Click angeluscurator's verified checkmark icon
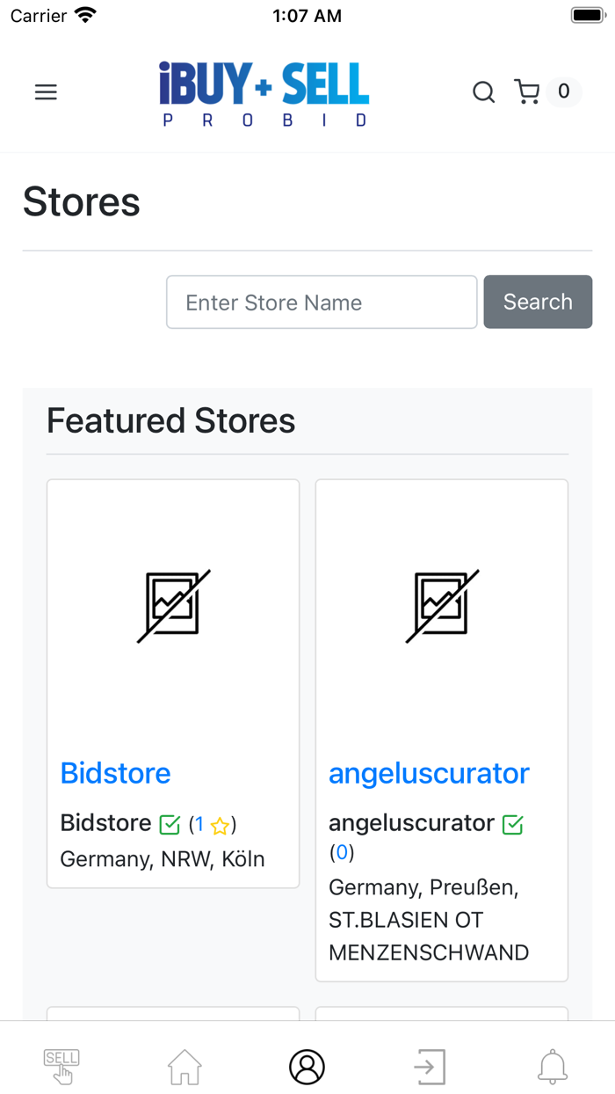The image size is (615, 1094). pos(512,825)
